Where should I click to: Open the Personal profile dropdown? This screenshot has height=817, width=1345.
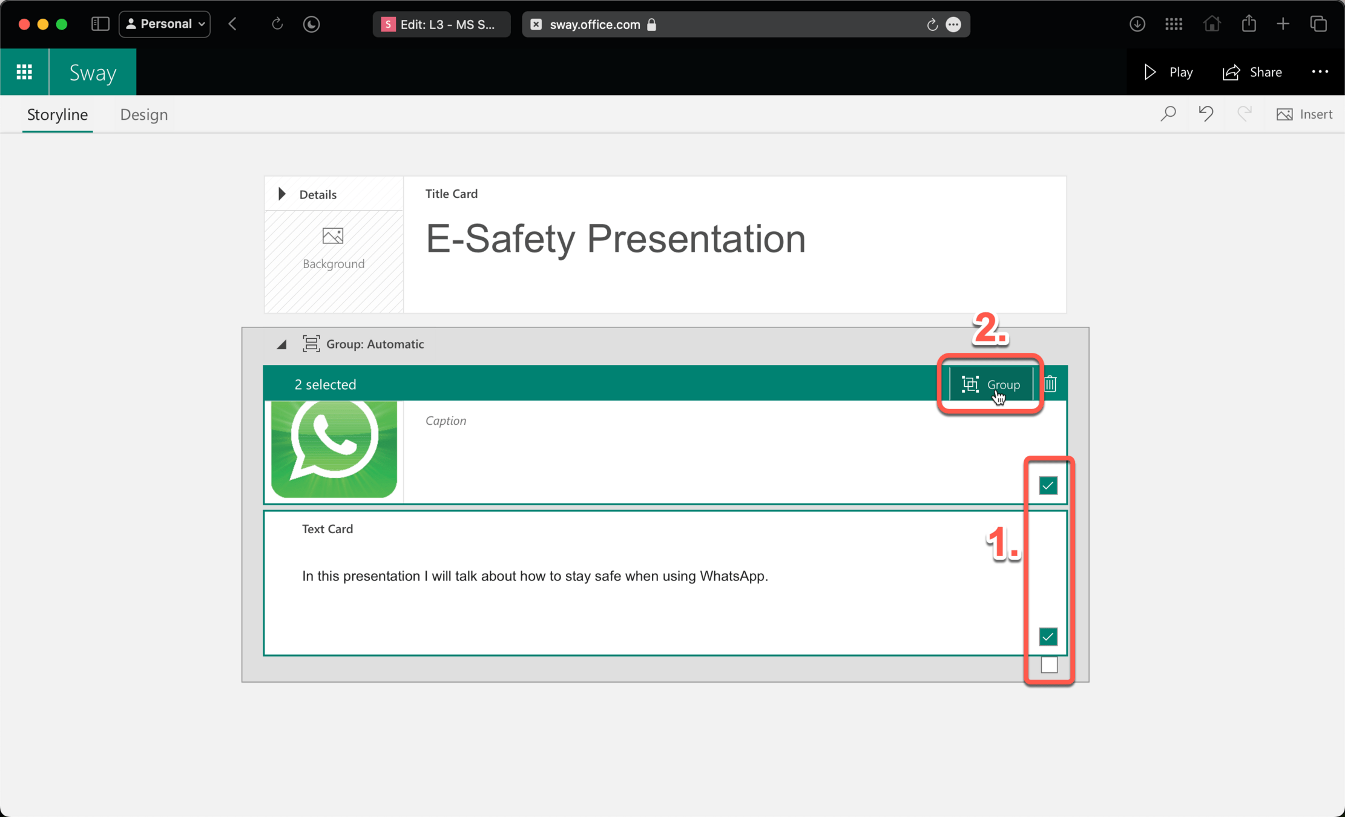[165, 24]
